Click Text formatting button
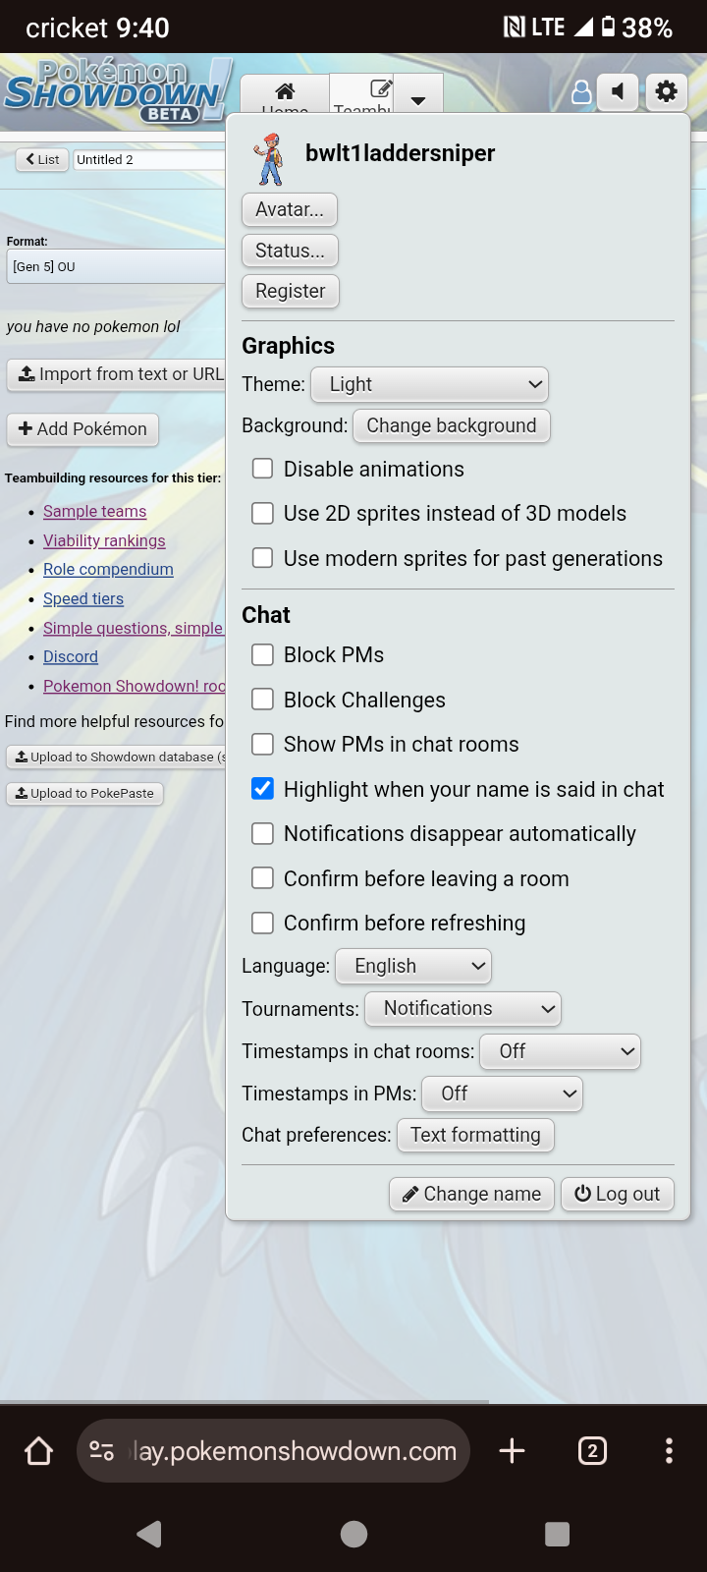Screen dimensions: 707x1572 coord(475,1135)
